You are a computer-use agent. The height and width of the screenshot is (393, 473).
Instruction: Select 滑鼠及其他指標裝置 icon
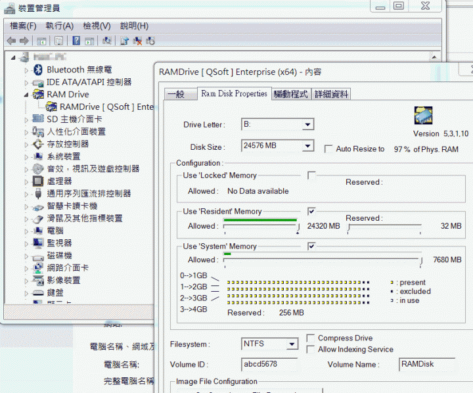(38, 219)
